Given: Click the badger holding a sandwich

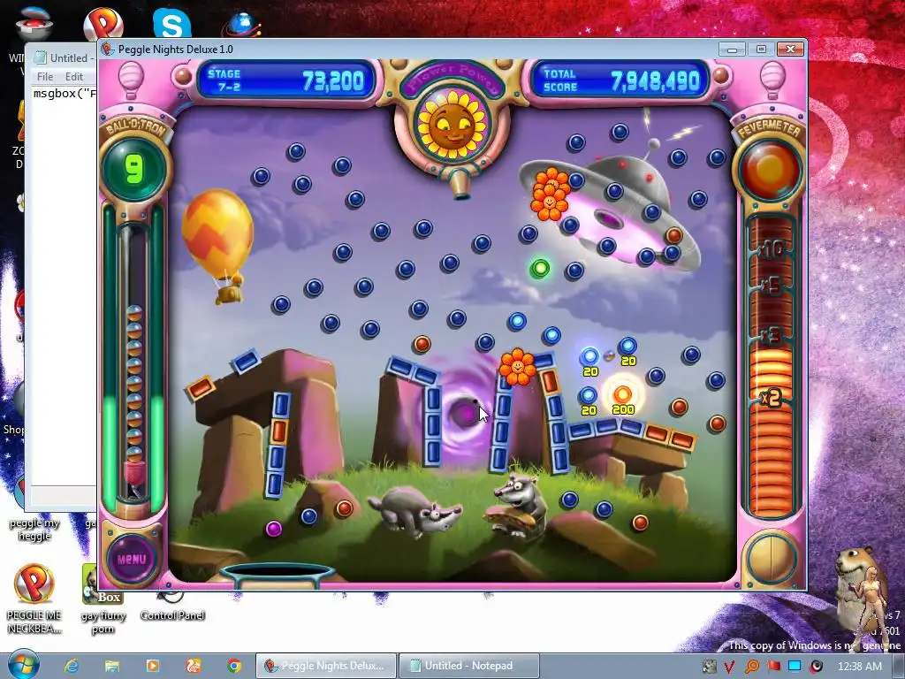Looking at the screenshot, I should (515, 506).
